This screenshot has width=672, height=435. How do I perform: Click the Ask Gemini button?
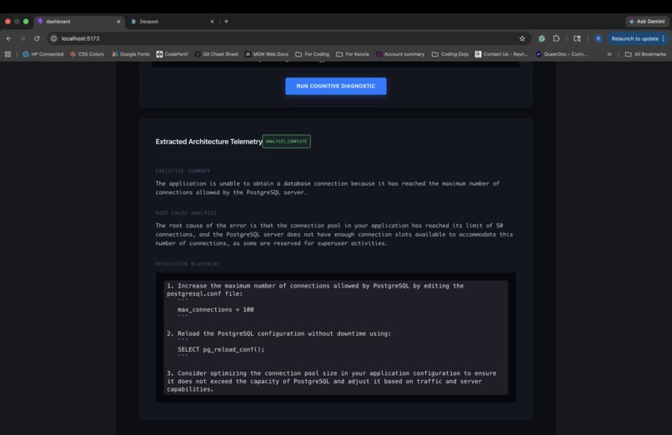tap(647, 22)
